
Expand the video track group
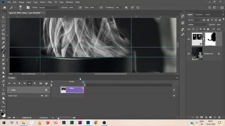(8, 90)
